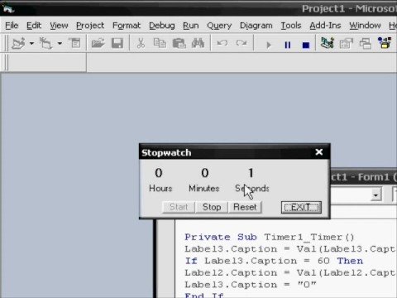Close the Stopwatch window with X

(319, 152)
